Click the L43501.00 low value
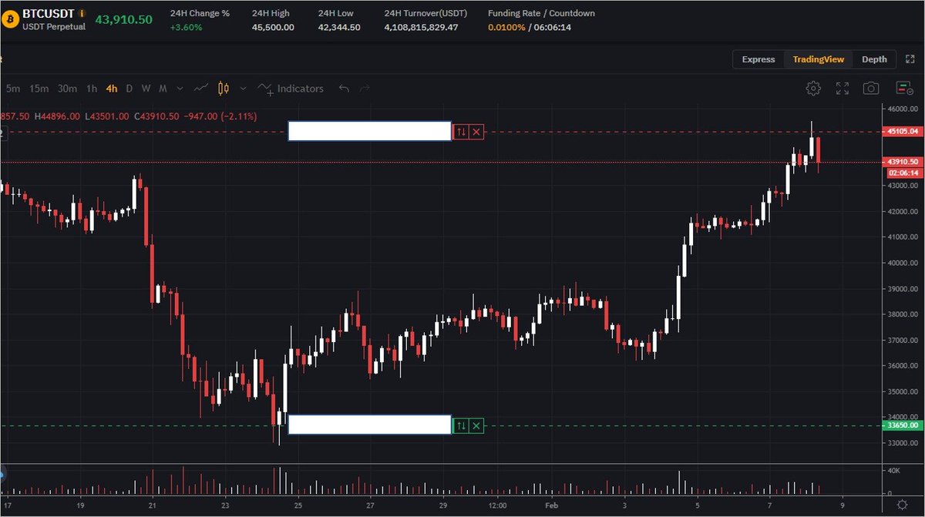Image resolution: width=925 pixels, height=517 pixels. (107, 116)
